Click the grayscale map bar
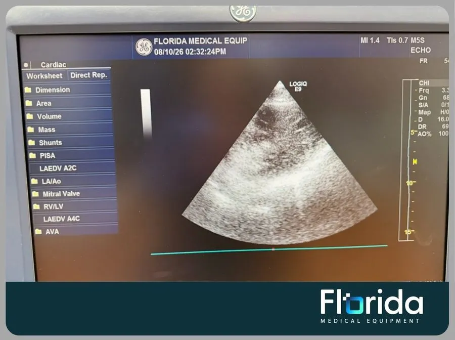The height and width of the screenshot is (340, 455). point(146,113)
